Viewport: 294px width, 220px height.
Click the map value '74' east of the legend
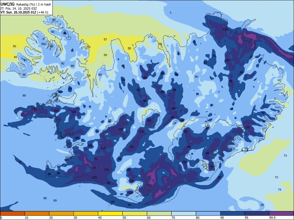[280, 189]
